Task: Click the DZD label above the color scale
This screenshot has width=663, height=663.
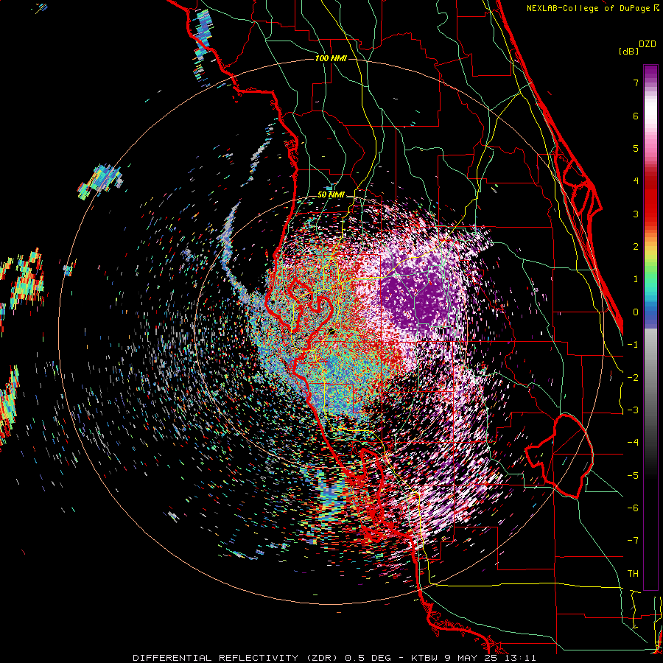Action: pos(648,44)
